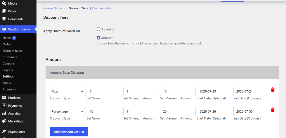Click End Date field 2026-07-24

251,92
